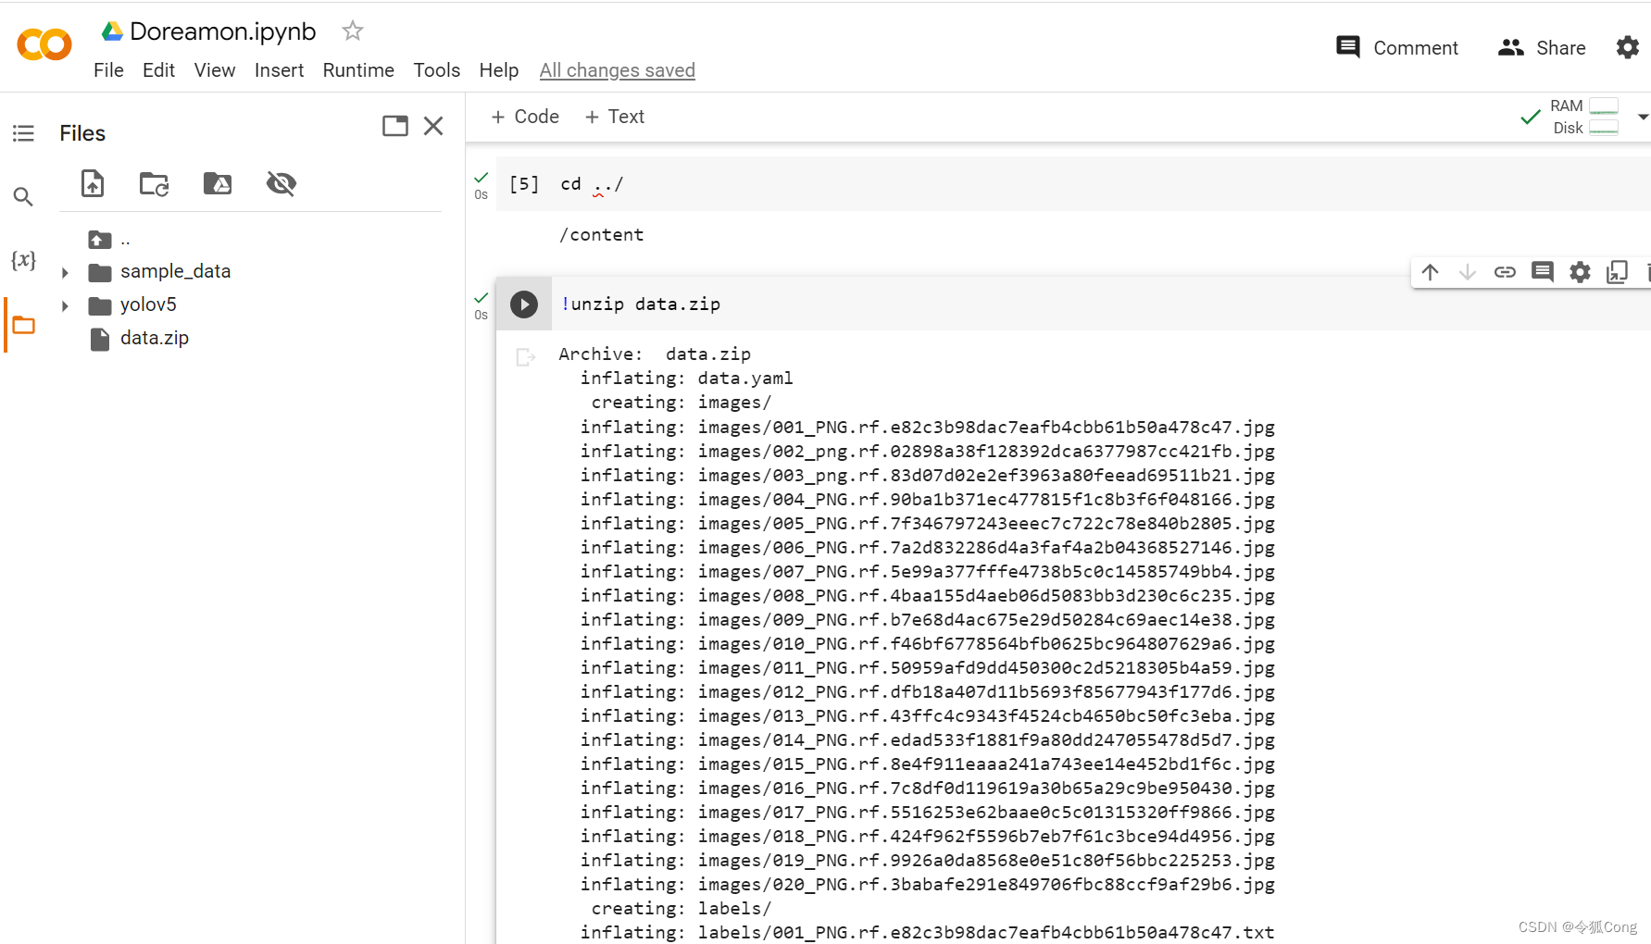This screenshot has height=944, width=1651.
Task: Open the Tools menu
Action: point(437,70)
